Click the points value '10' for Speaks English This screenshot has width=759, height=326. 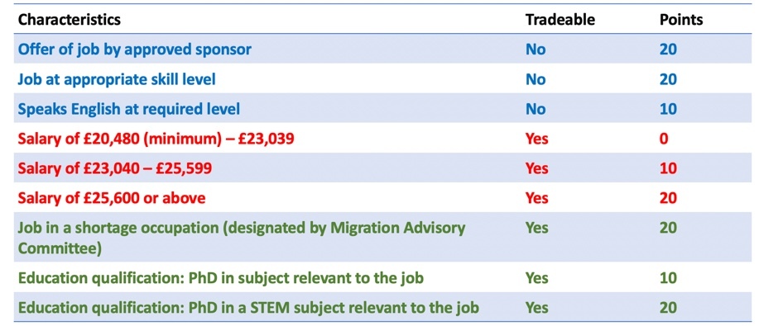668,109
